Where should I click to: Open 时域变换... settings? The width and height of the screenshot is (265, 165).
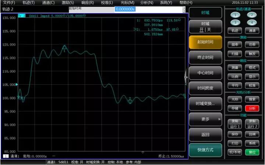205,104
